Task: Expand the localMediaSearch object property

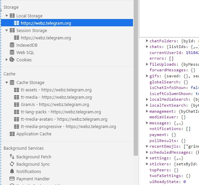Action: tap(147, 99)
